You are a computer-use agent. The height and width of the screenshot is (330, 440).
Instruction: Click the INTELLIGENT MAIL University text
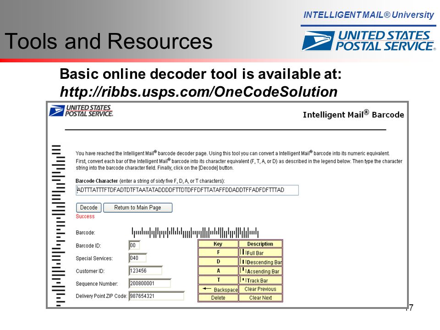368,15
